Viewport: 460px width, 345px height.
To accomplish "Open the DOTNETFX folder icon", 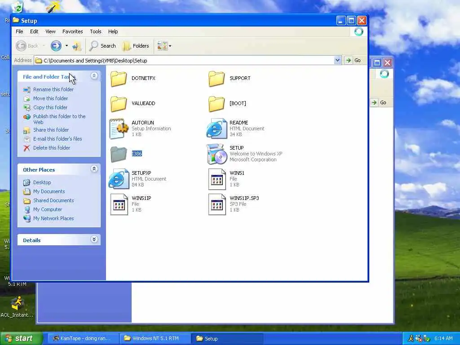I will click(119, 79).
